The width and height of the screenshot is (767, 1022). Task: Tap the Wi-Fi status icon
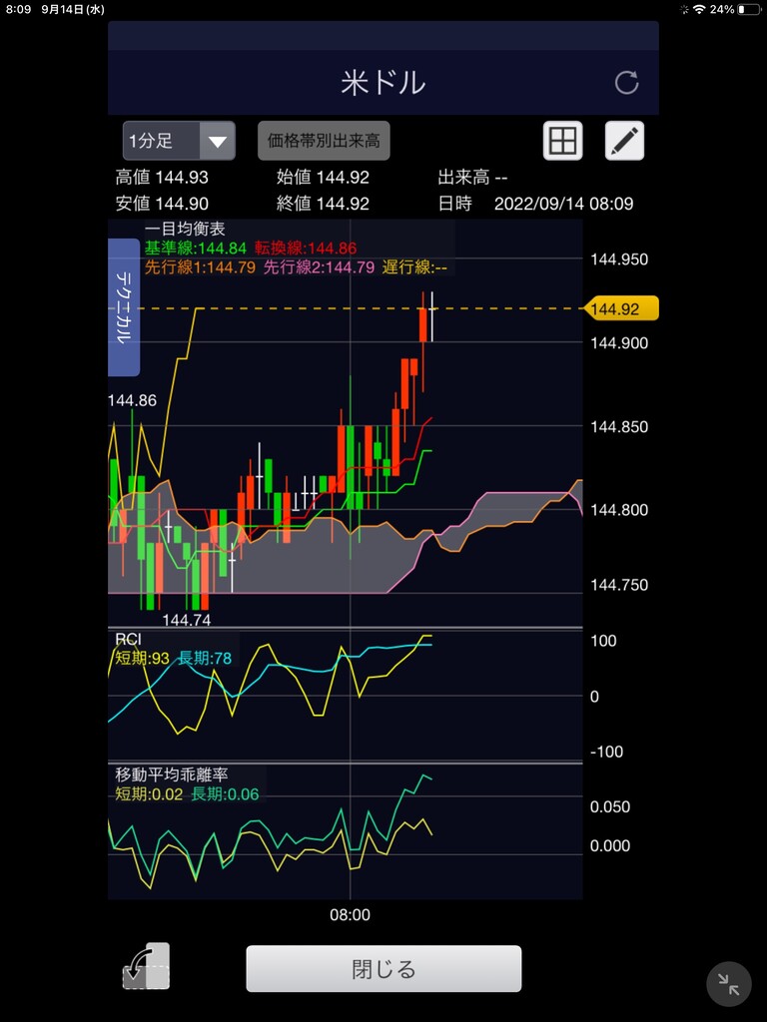pyautogui.click(x=699, y=10)
